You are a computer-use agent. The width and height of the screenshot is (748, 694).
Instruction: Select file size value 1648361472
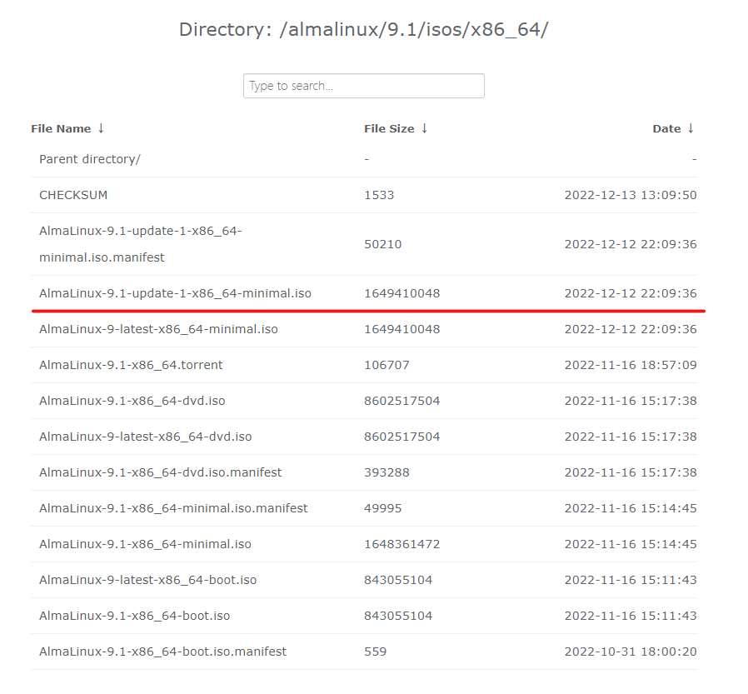[402, 544]
